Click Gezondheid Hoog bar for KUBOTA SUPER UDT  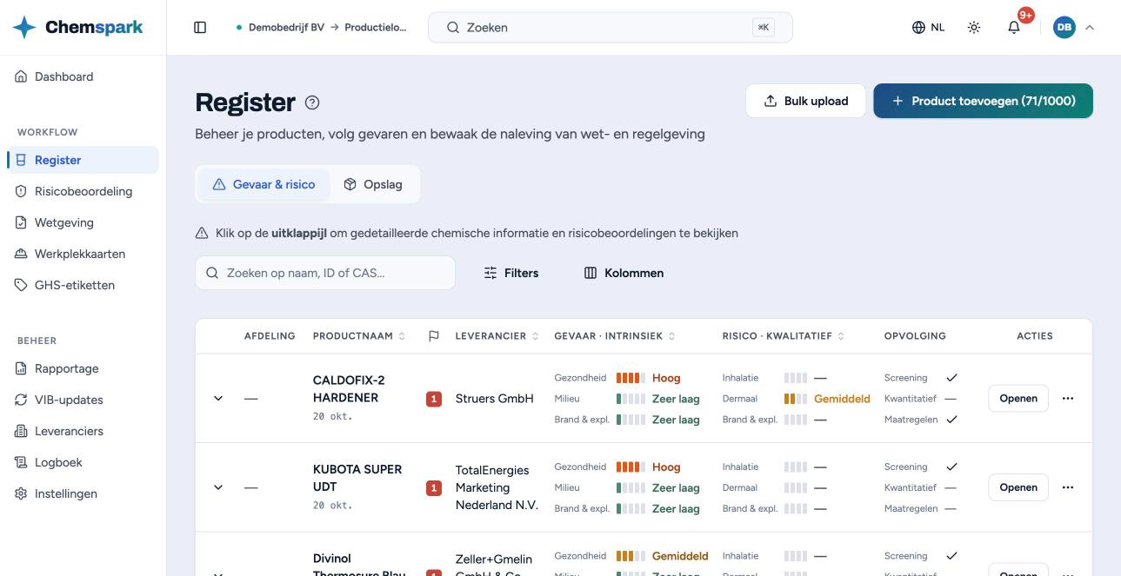[631, 467]
